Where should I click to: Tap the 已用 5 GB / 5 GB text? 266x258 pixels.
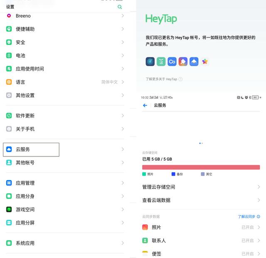(157, 159)
